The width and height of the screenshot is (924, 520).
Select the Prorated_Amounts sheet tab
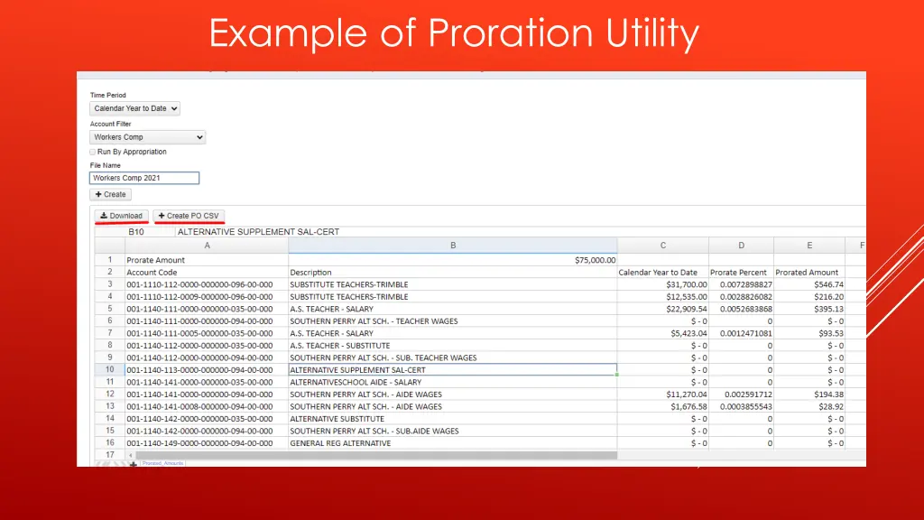click(162, 463)
